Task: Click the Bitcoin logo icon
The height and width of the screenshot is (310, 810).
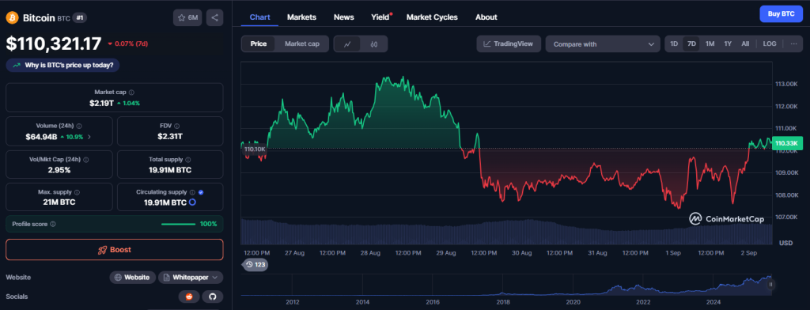Action: coord(12,17)
